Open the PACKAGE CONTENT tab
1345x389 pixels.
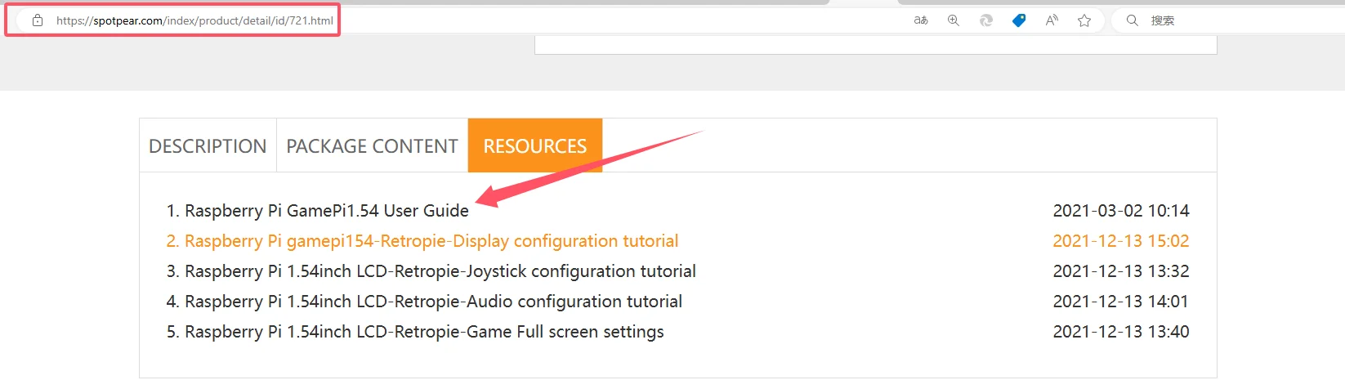372,146
